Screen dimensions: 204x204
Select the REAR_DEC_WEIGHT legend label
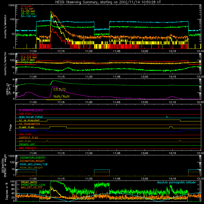tap(31, 168)
